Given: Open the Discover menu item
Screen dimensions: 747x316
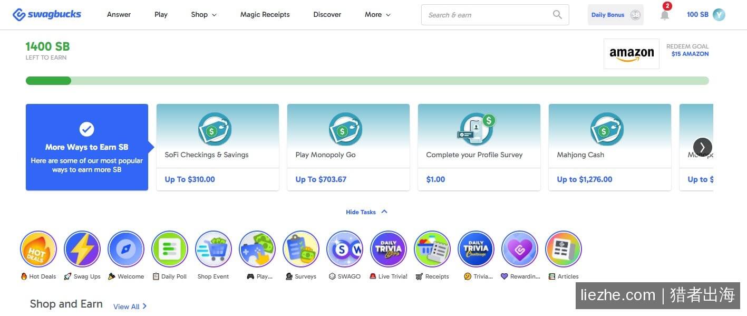Looking at the screenshot, I should (327, 15).
